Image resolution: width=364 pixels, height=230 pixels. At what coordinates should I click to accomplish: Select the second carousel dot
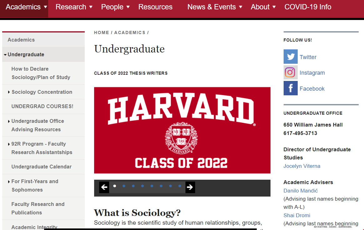[124, 186]
